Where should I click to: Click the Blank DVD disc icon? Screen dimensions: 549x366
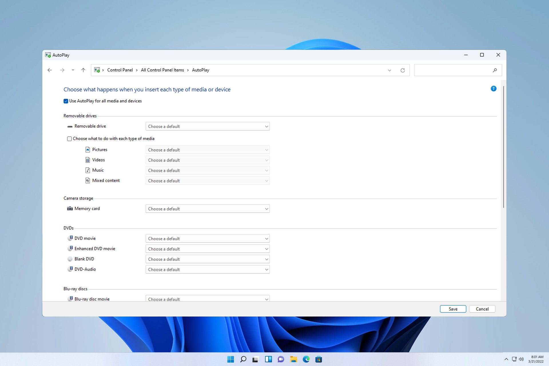pyautogui.click(x=70, y=259)
